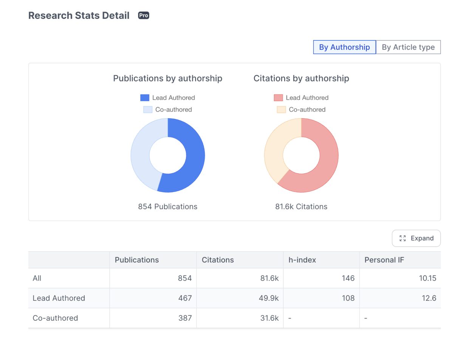Toggle off the Co-authored publications legend entry

pos(167,110)
